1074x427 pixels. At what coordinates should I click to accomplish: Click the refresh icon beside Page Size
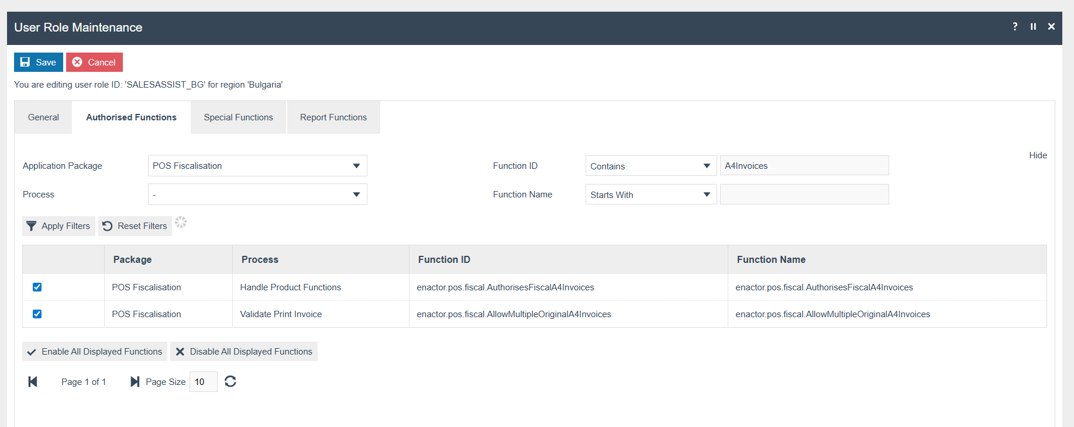point(230,381)
